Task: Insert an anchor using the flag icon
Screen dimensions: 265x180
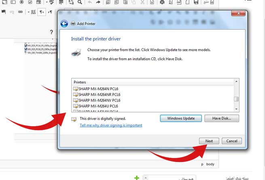Action: point(4,12)
